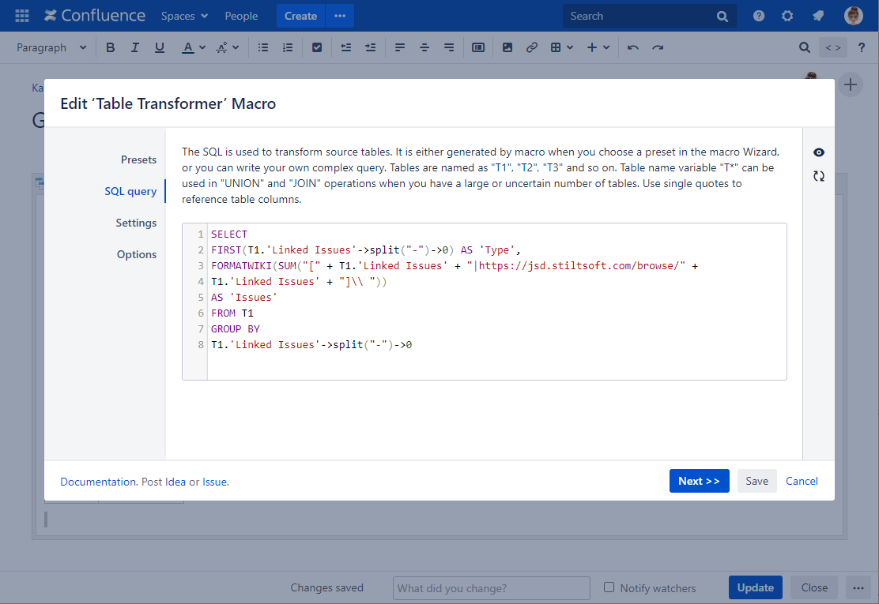Open the table insert dropdown
This screenshot has height=604, width=879.
[x=561, y=47]
